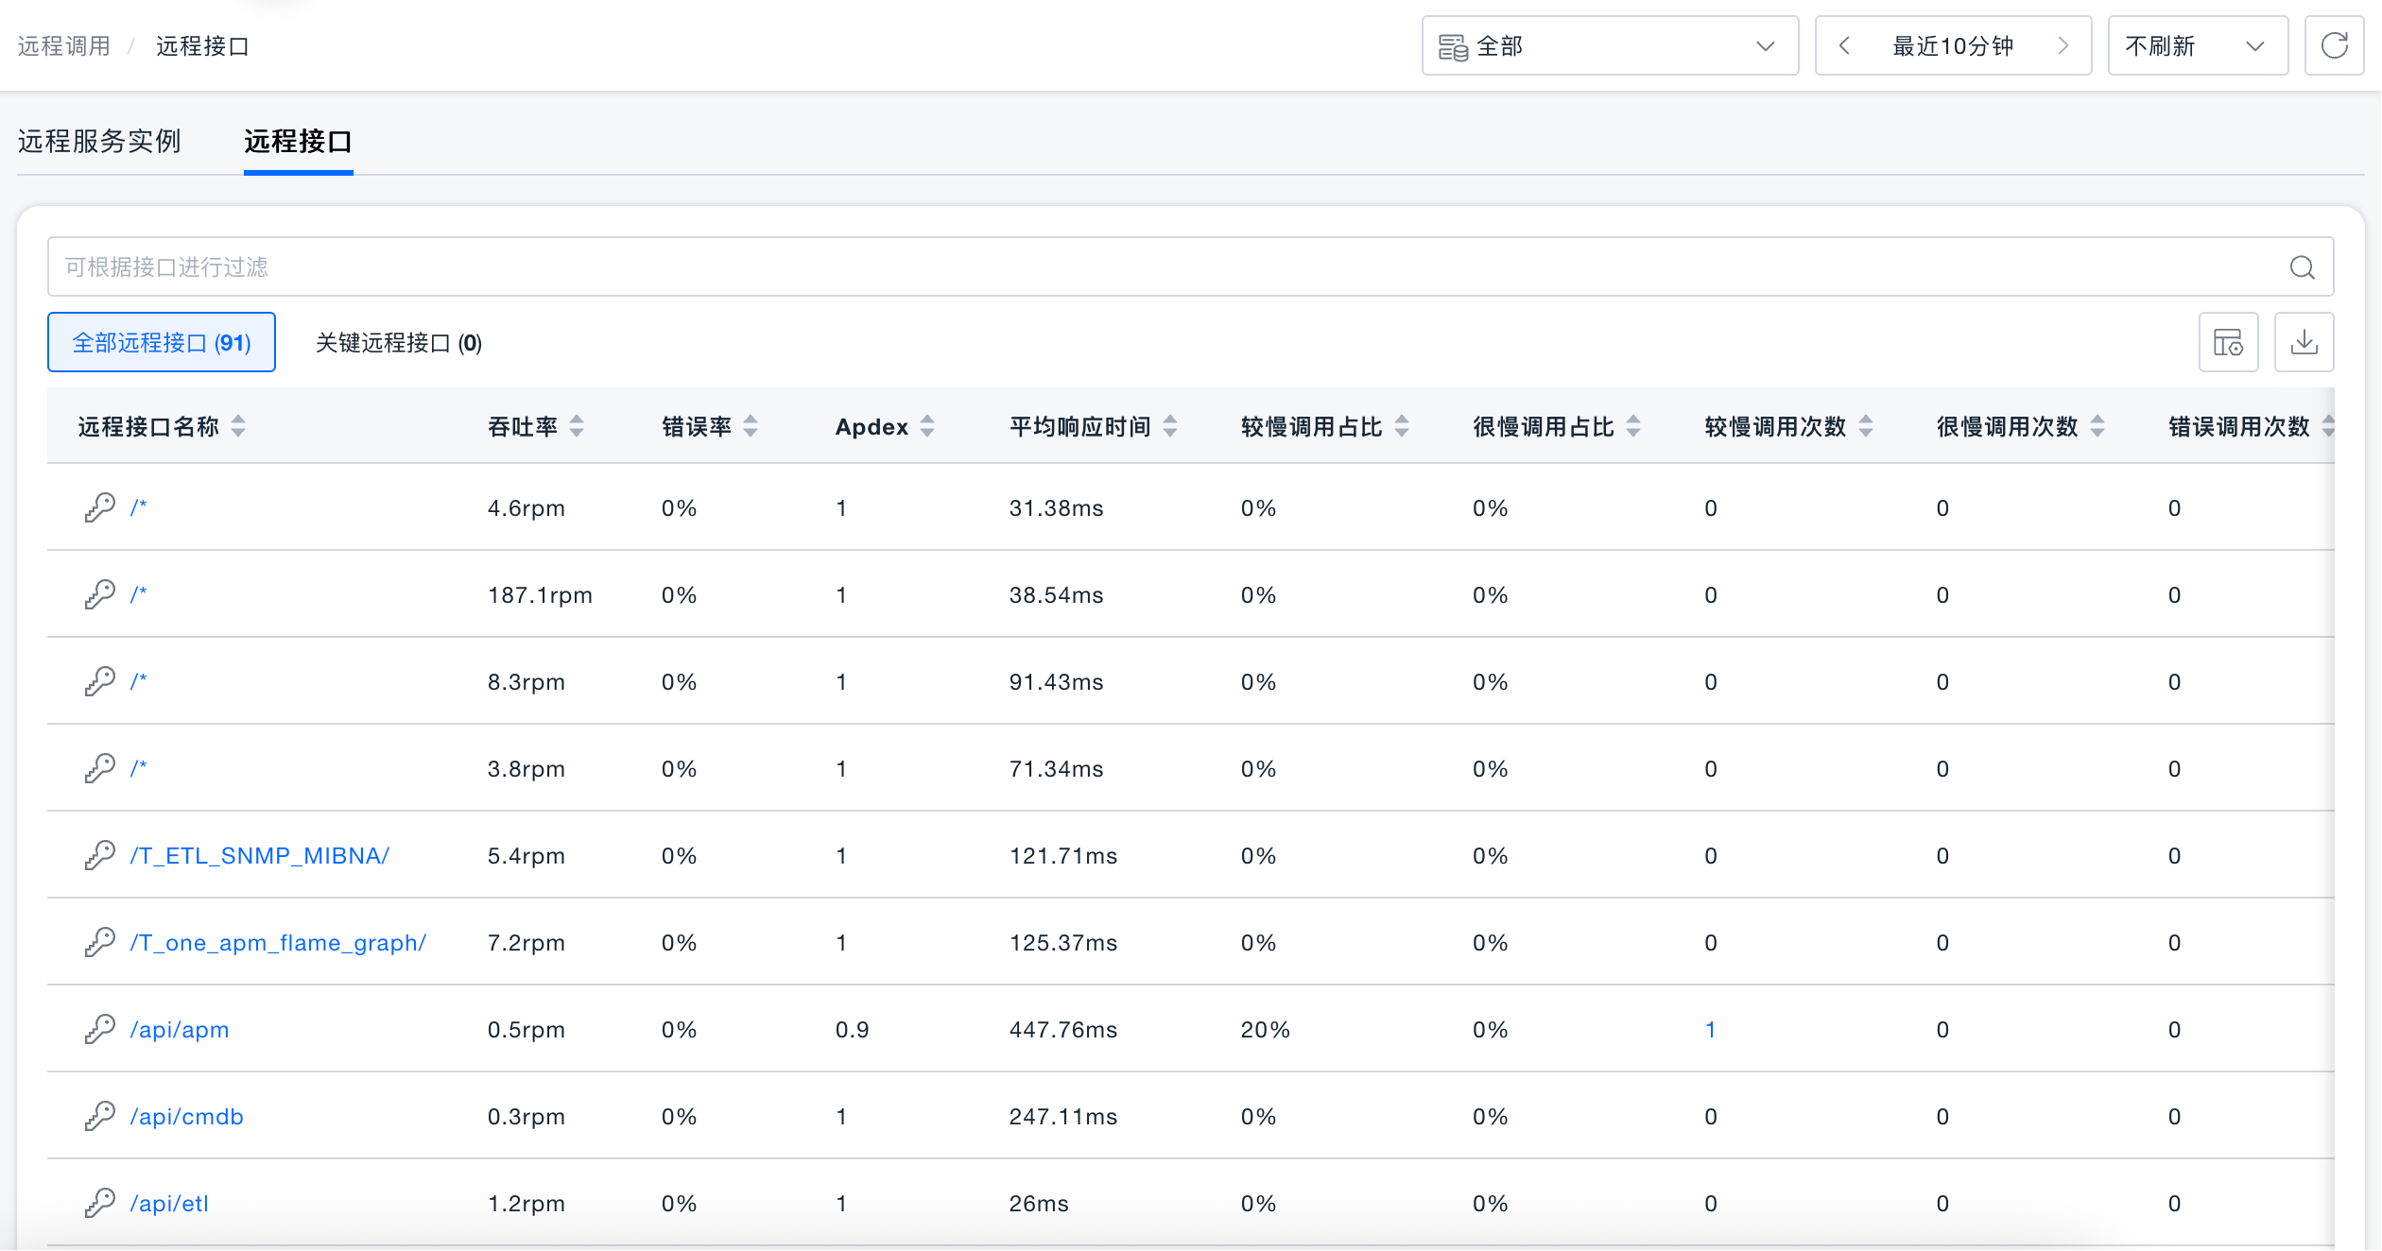Open the 最近10分钟 time range picker
Image resolution: width=2382 pixels, height=1251 pixels.
(1953, 45)
